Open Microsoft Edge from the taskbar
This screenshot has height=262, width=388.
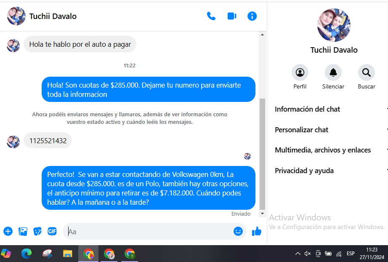coord(27,254)
